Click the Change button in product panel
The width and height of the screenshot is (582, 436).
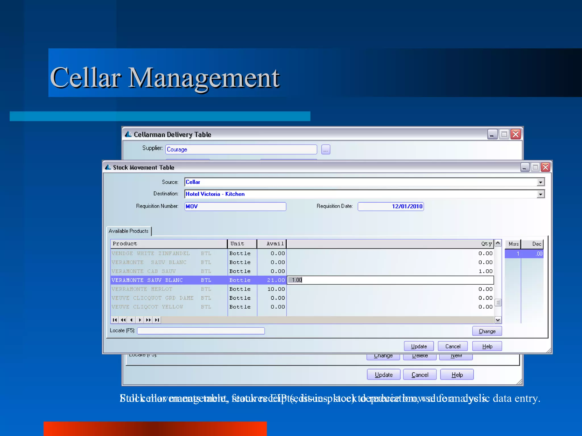(487, 331)
